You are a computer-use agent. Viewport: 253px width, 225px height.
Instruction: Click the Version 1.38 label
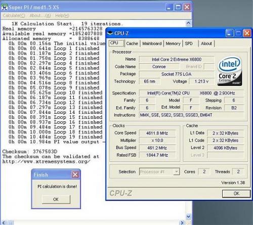(233, 183)
